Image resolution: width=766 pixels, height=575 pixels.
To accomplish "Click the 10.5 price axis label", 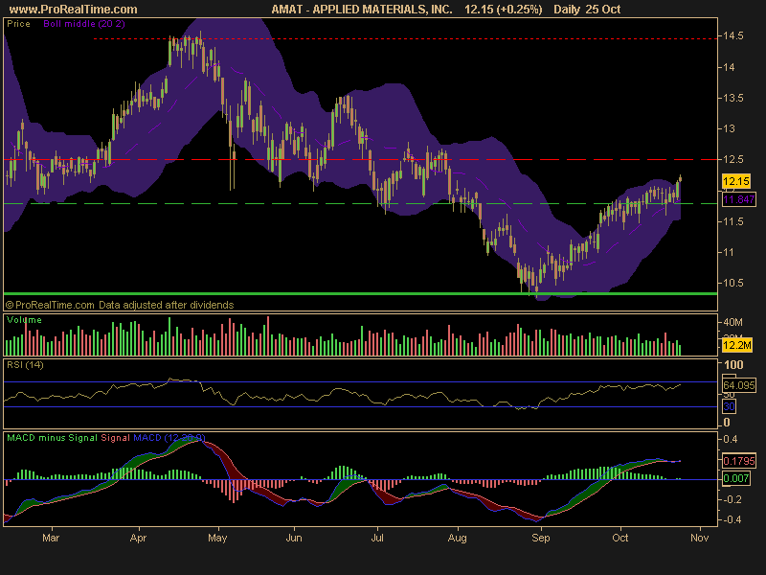I will pos(733,283).
